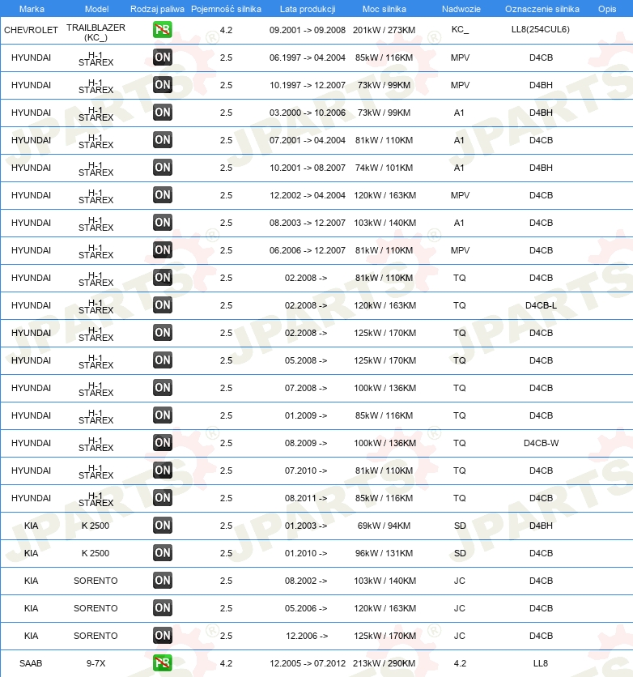Click the Marka column header

point(32,9)
